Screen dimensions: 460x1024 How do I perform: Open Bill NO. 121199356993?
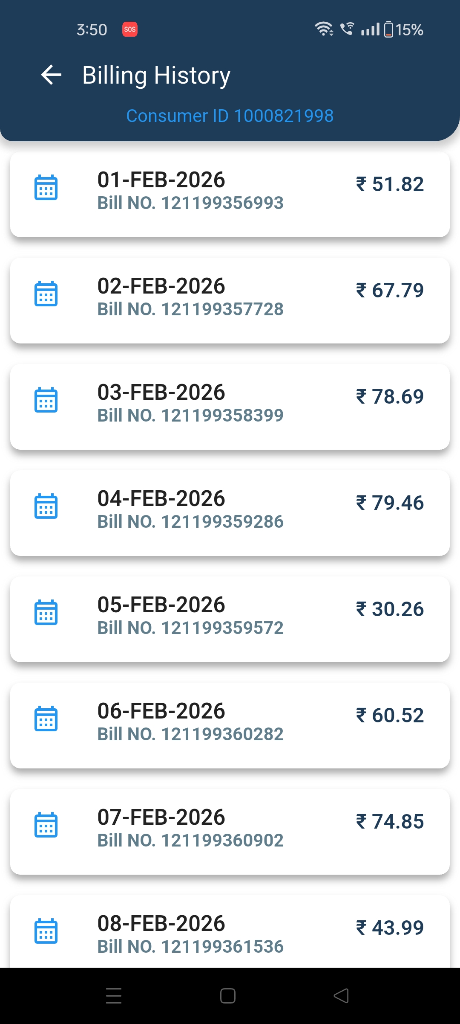[x=190, y=203]
